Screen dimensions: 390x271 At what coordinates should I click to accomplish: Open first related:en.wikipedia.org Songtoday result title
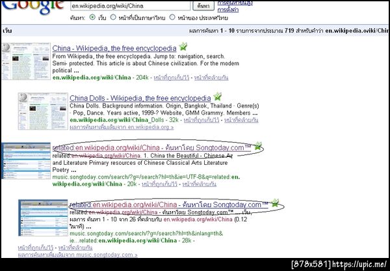tap(151, 148)
